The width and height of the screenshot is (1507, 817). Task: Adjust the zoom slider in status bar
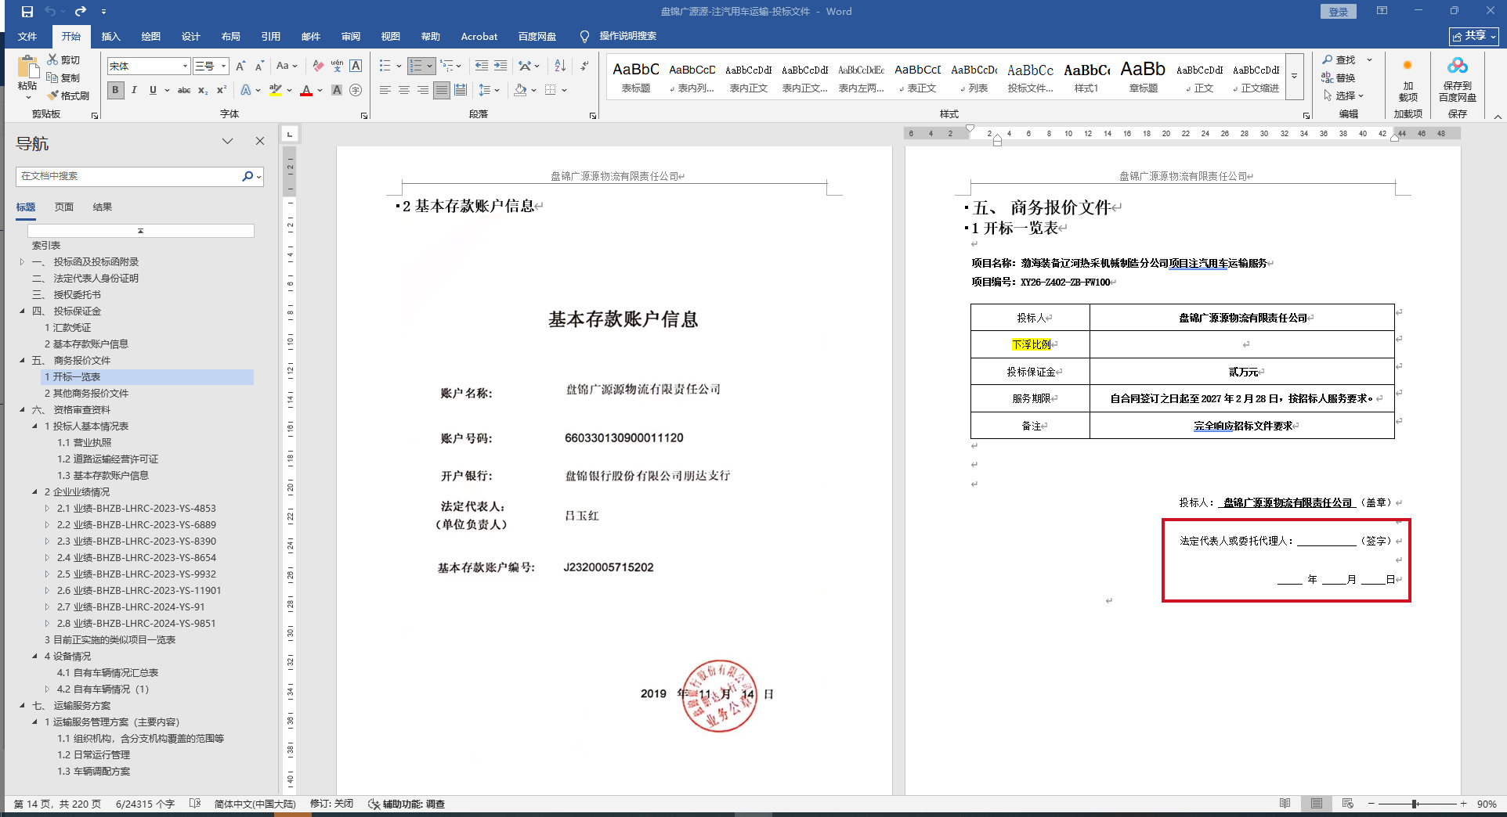(1415, 804)
